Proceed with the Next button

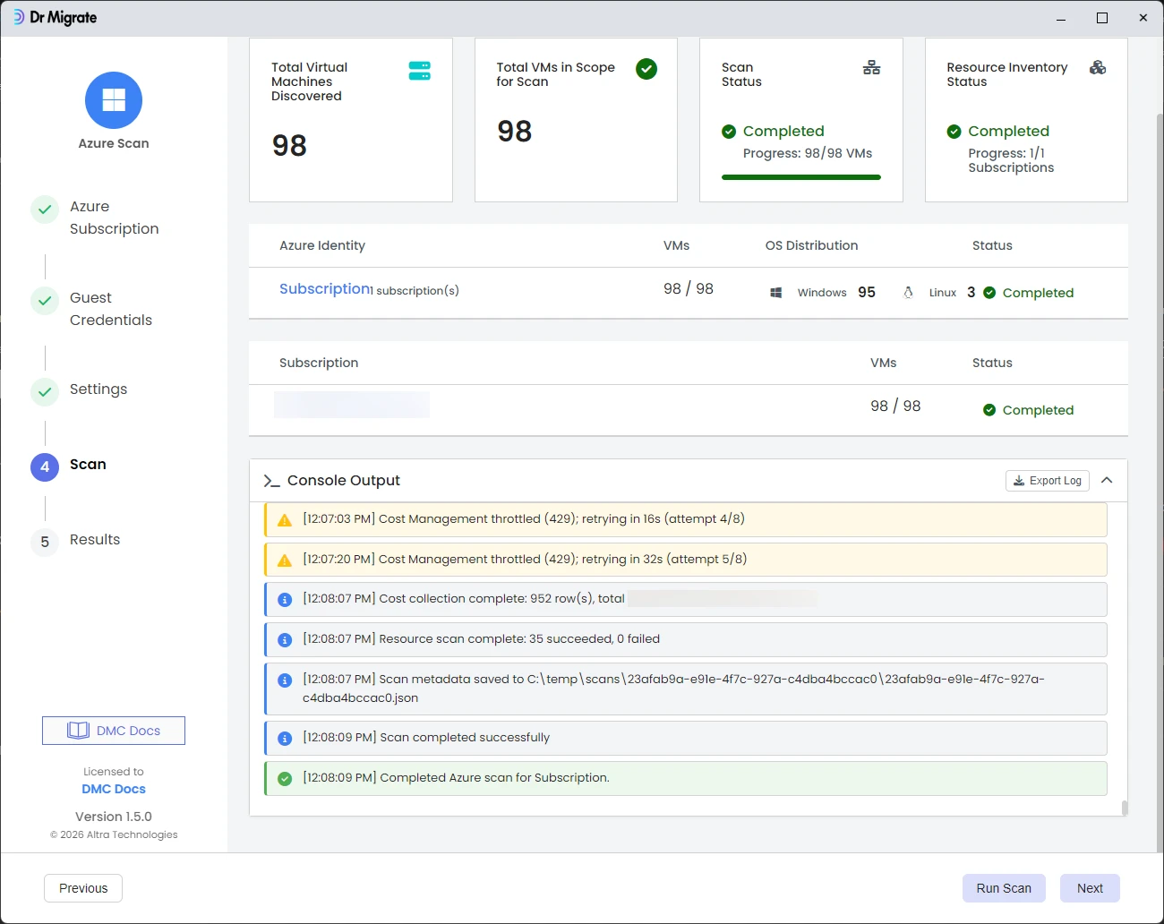(1090, 888)
